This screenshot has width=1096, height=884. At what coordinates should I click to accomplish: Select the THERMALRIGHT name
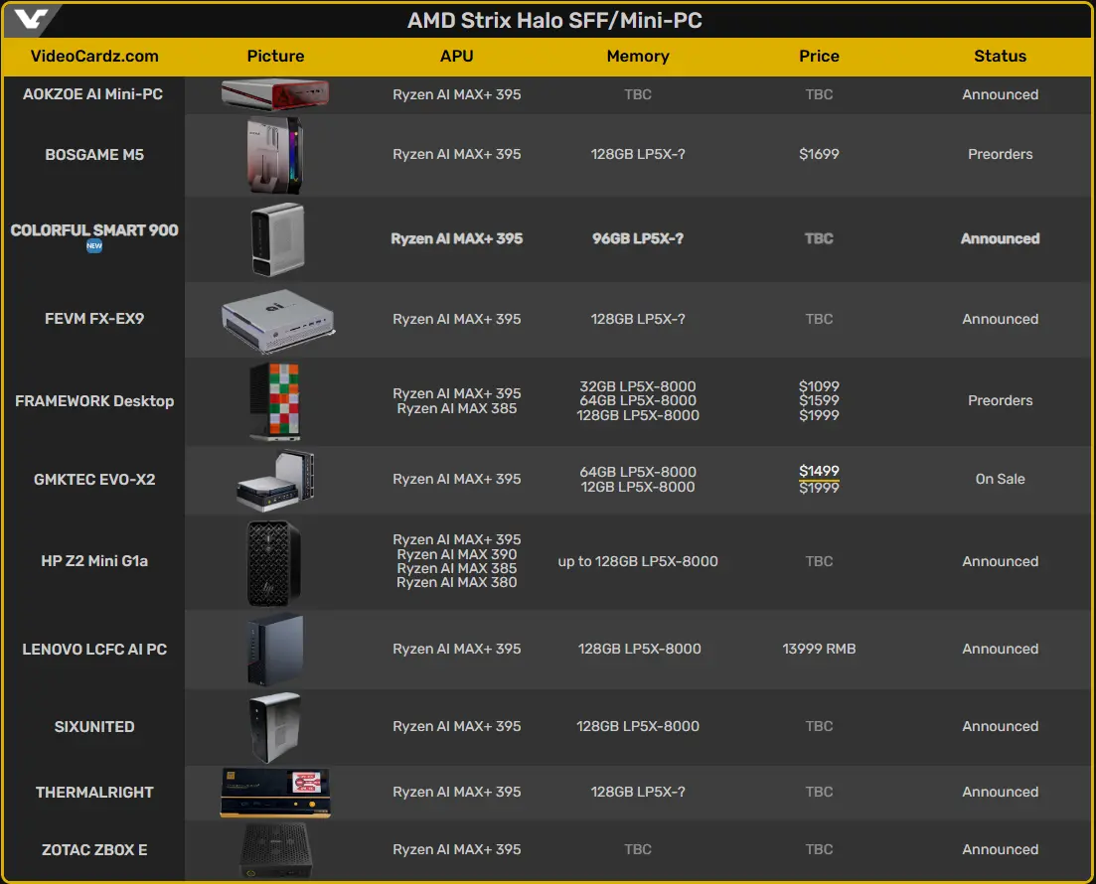click(94, 793)
